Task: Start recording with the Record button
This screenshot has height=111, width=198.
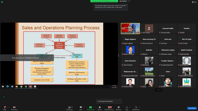Action: click(100, 108)
